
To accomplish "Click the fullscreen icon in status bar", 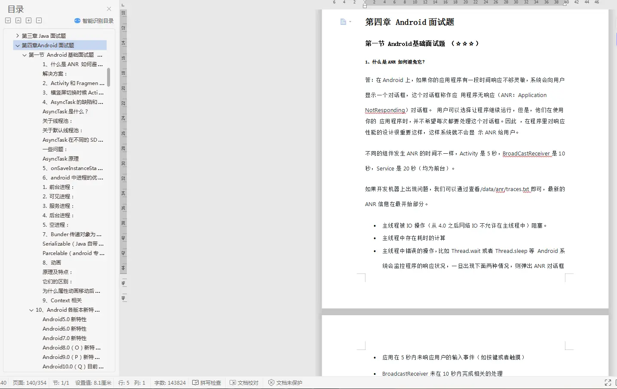I will 608,383.
